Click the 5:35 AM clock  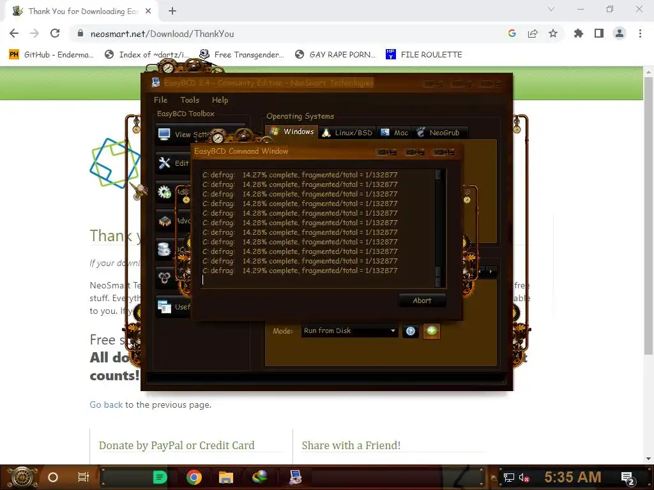[x=573, y=477]
